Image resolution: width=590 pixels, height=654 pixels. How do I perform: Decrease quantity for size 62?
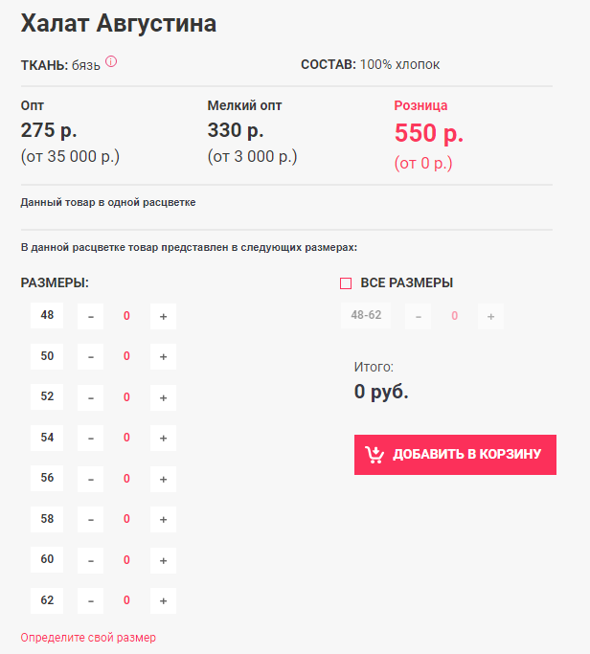(x=91, y=600)
